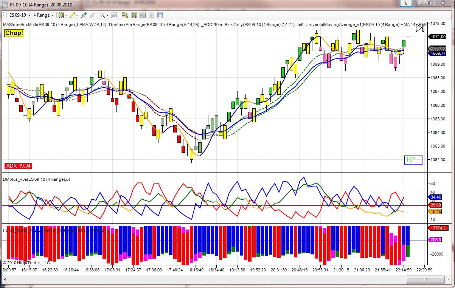The width and height of the screenshot is (455, 288).
Task: Open the cursor type dropdown arrow
Action: click(x=107, y=15)
